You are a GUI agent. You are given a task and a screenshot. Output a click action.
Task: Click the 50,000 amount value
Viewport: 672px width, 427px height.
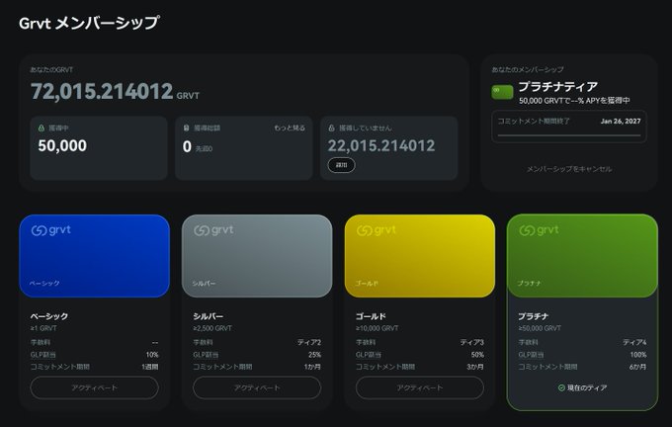(62, 145)
